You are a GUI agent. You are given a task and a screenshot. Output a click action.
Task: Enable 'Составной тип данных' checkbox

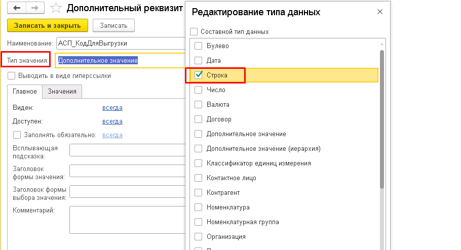tap(194, 31)
